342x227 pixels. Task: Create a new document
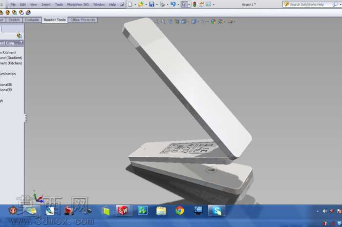click(x=130, y=4)
